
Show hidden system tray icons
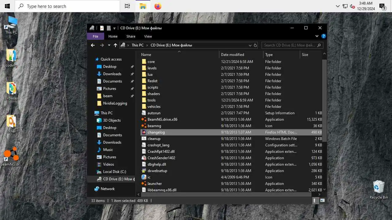click(x=338, y=6)
